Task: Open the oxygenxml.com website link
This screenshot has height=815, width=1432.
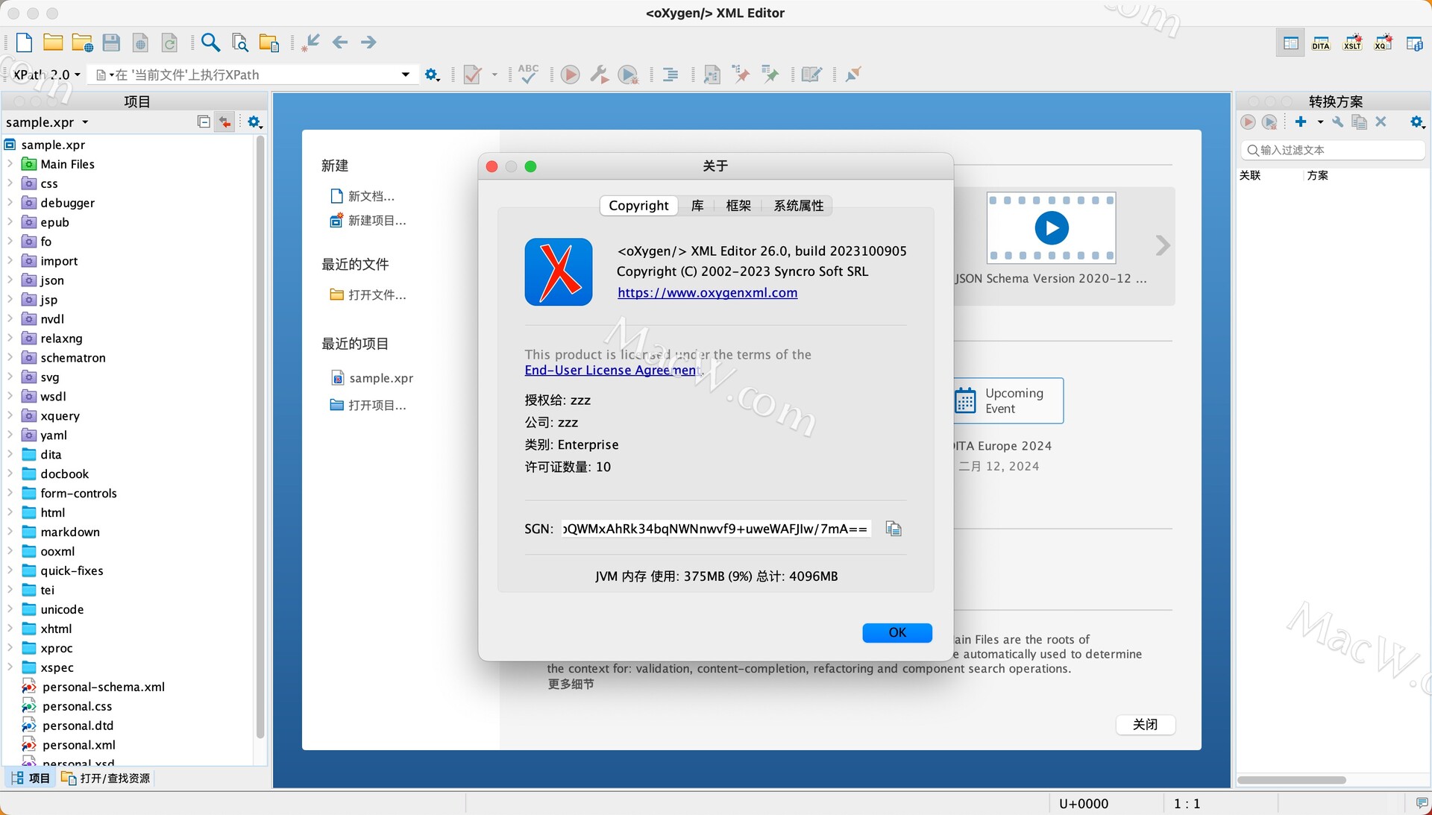Action: click(707, 292)
